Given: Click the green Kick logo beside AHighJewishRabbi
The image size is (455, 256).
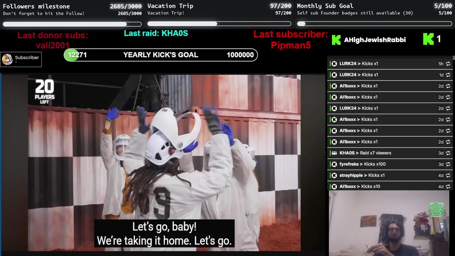Looking at the screenshot, I should (336, 40).
